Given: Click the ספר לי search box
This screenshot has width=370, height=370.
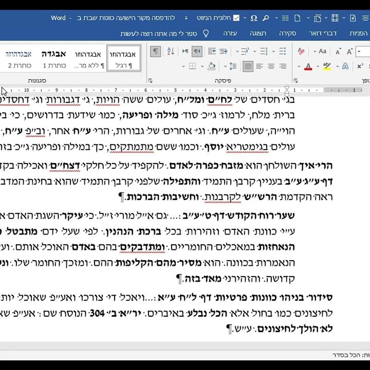Looking at the screenshot, I should pos(159,34).
